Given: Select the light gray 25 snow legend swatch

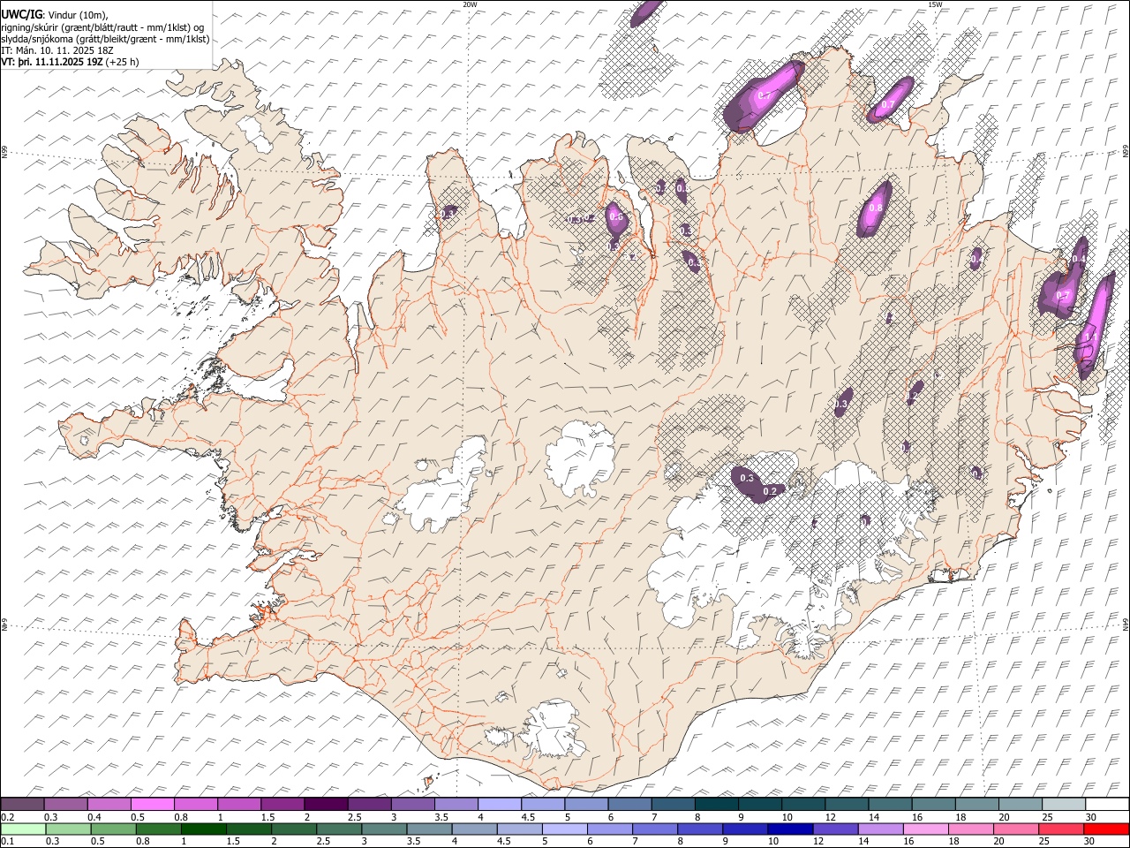Looking at the screenshot, I should click(x=1063, y=804).
